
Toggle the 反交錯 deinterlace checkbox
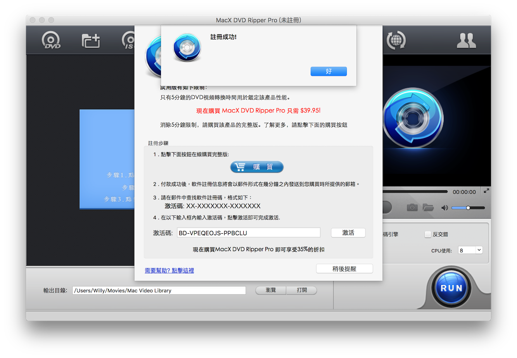(x=428, y=234)
